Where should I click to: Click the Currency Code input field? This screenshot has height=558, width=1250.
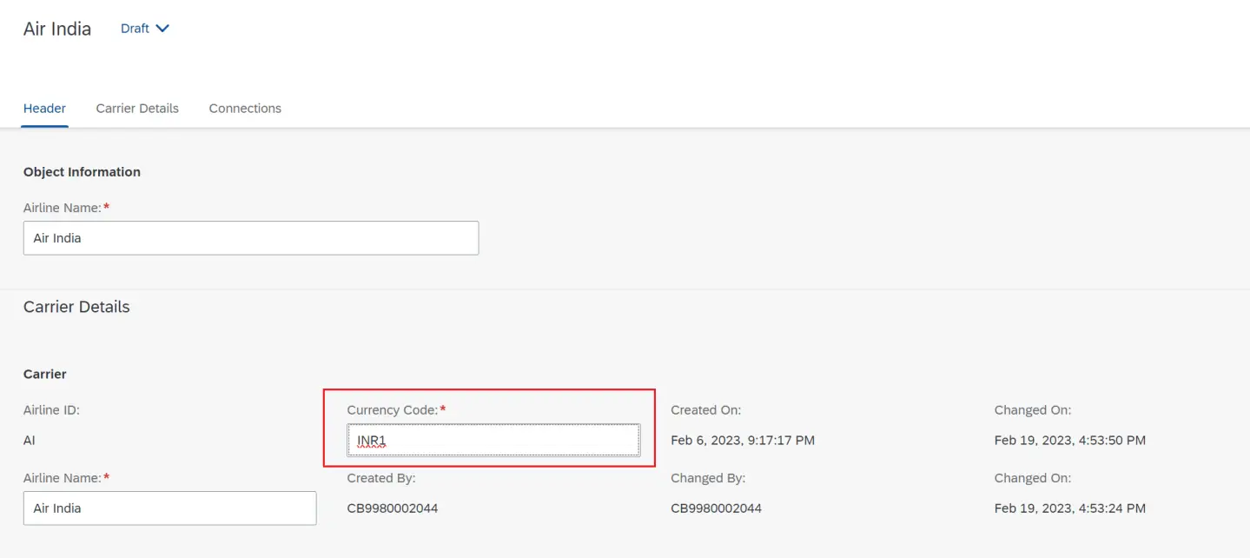click(x=493, y=440)
